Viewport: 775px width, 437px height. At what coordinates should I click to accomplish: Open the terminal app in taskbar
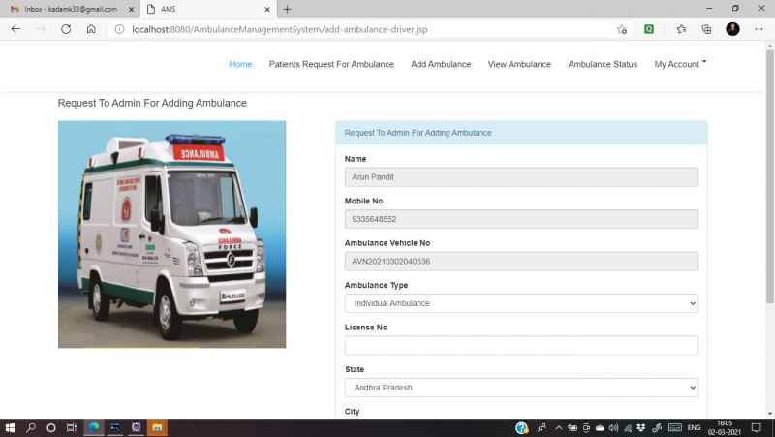(115, 427)
